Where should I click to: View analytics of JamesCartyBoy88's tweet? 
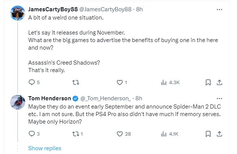click(164, 82)
